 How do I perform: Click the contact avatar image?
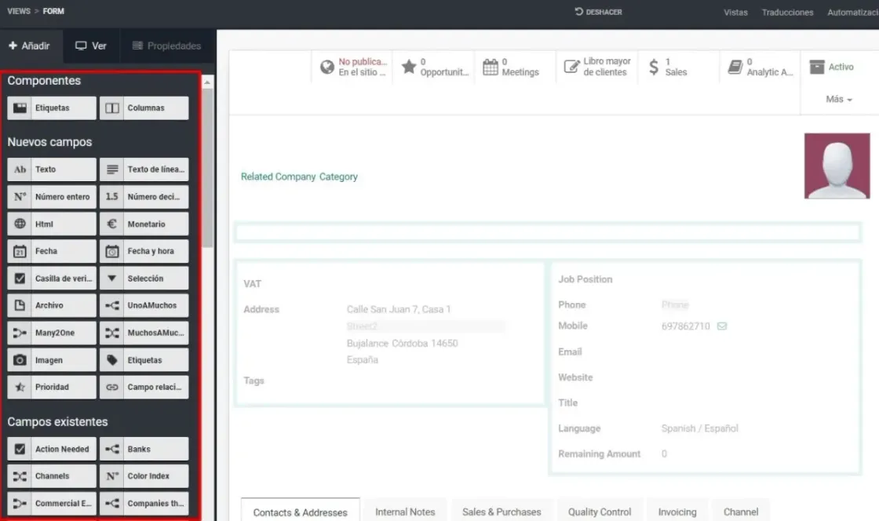[x=837, y=166]
